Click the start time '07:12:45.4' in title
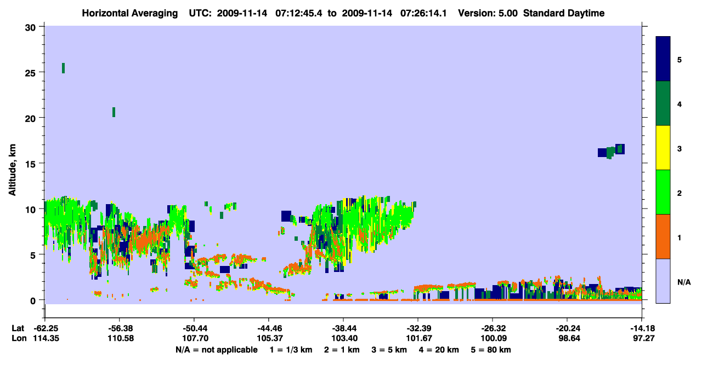Image resolution: width=713 pixels, height=365 pixels. [x=299, y=13]
